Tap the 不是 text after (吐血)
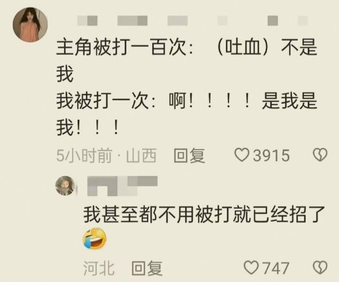 pos(299,47)
